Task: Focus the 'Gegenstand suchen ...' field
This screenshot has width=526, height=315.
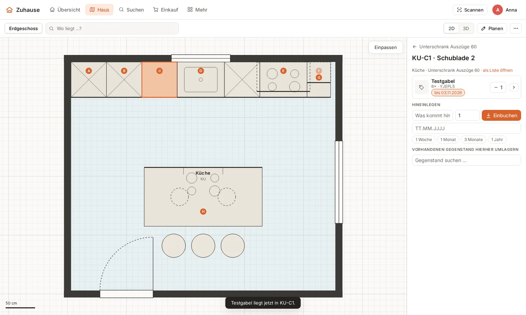Action: (x=466, y=160)
